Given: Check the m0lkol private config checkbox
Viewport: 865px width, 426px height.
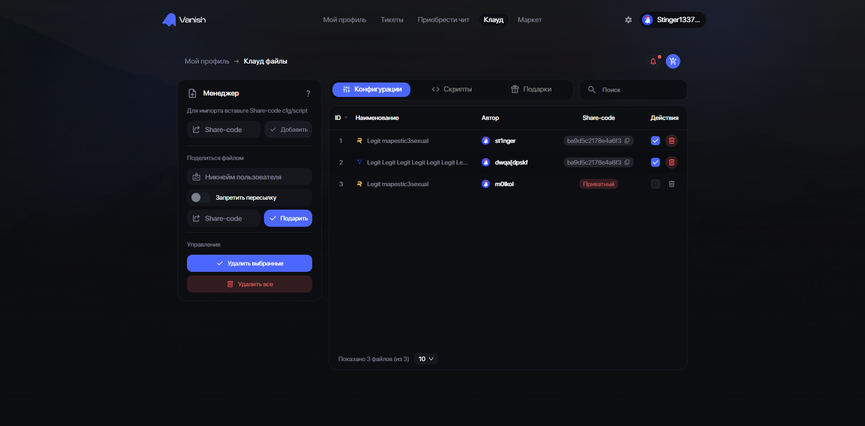Looking at the screenshot, I should pos(656,184).
